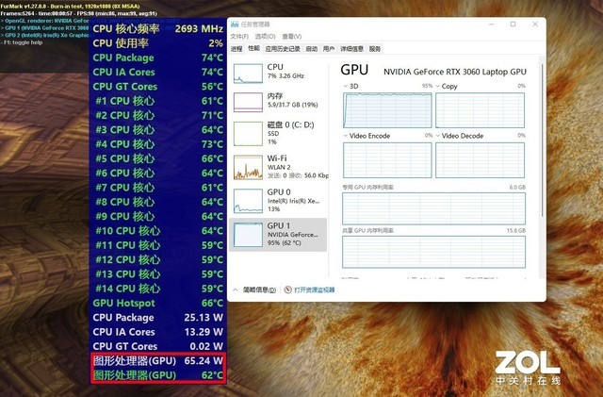Image resolution: width=603 pixels, height=397 pixels.
Task: Click the CPU 核心频率 2693 MHz row
Action: (157, 28)
